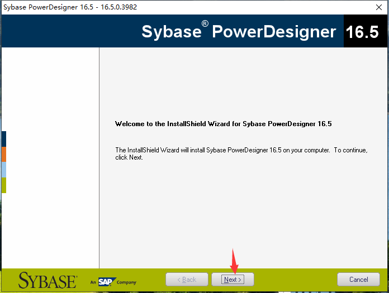Screen dimensions: 389x293
Task: Select the orange color block
Action: (4, 154)
